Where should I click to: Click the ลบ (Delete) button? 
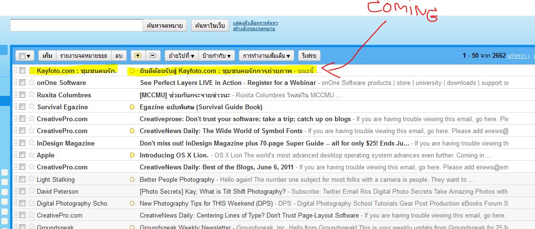point(119,55)
